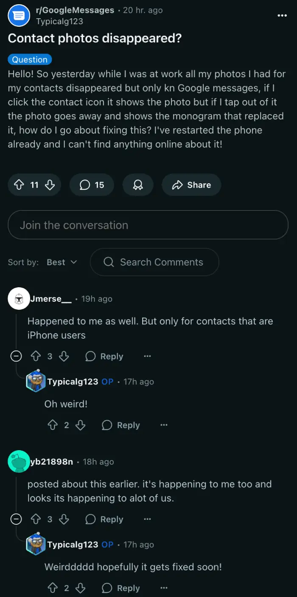Reply to Jmerse__'s comment
The width and height of the screenshot is (297, 597).
(x=104, y=356)
